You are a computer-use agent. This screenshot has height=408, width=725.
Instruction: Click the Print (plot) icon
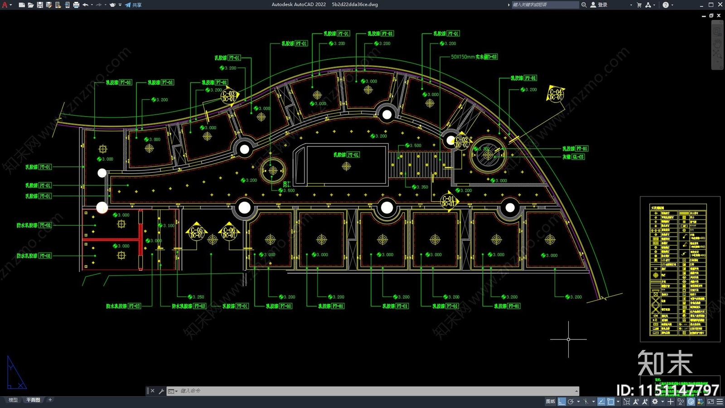(x=76, y=5)
